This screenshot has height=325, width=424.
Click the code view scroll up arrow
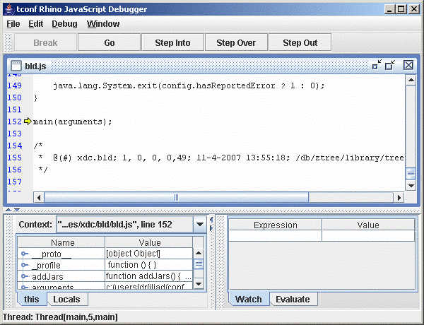click(x=411, y=80)
